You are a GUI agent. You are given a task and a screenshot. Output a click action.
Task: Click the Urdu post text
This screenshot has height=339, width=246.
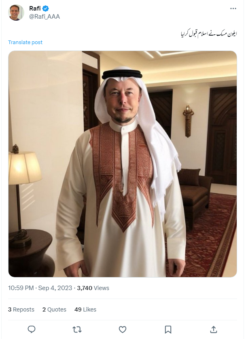[208, 33]
